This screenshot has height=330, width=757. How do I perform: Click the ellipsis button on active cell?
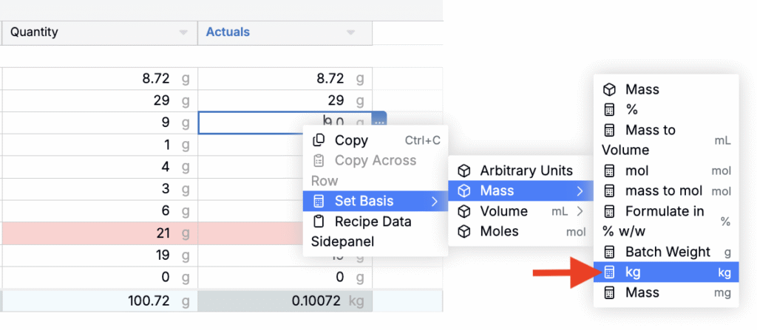pyautogui.click(x=379, y=120)
